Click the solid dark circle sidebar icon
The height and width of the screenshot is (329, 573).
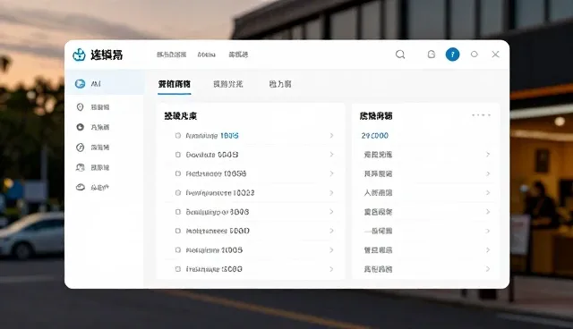pyautogui.click(x=81, y=127)
